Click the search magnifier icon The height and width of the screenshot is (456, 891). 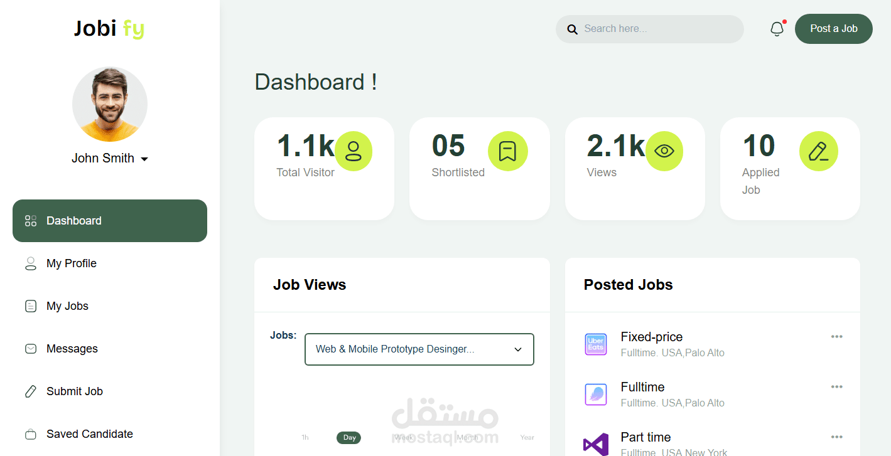click(572, 29)
